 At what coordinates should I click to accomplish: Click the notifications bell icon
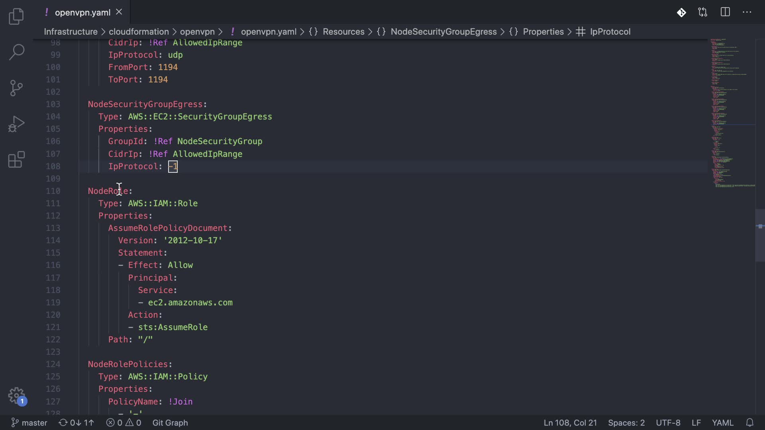coord(749,422)
